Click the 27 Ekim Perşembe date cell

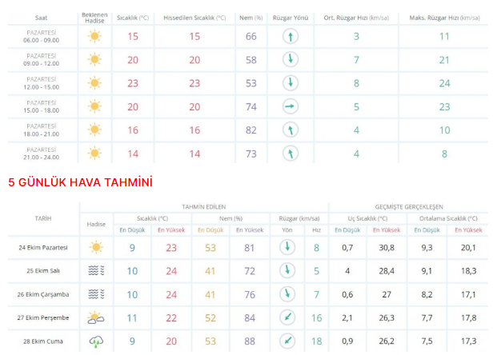click(43, 318)
